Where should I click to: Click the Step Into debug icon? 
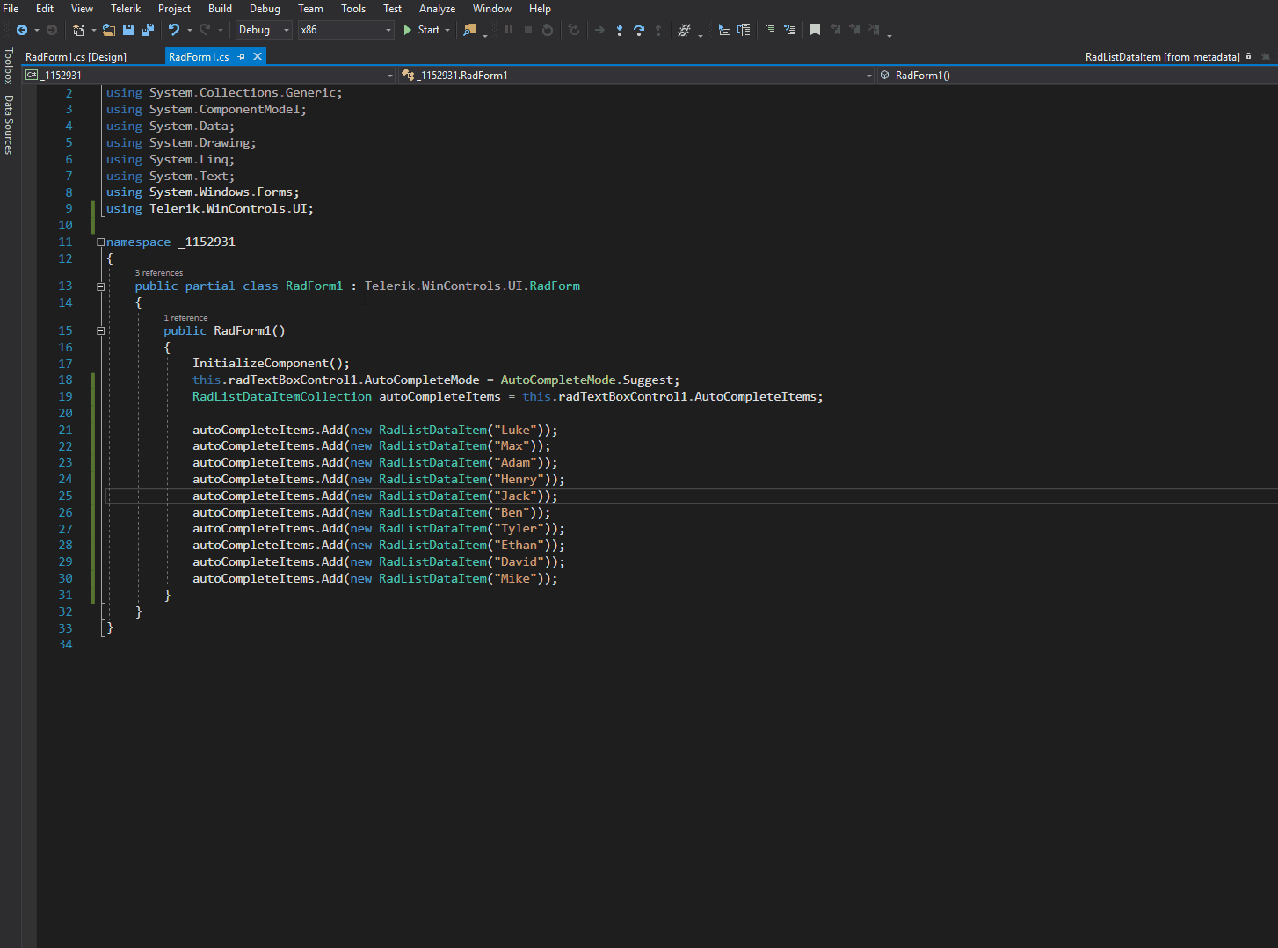tap(620, 30)
